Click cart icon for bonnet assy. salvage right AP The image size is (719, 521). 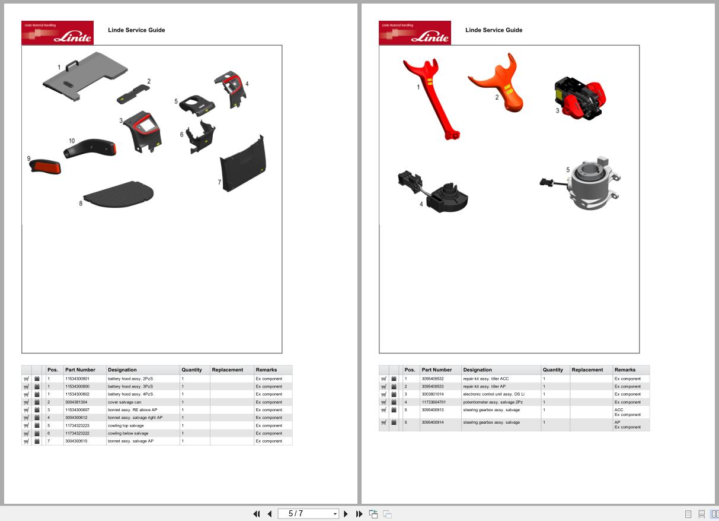pos(27,417)
